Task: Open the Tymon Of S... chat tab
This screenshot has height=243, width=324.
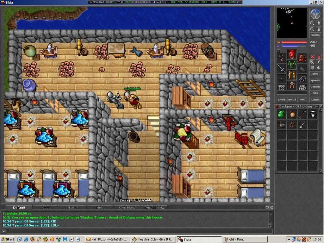Action: click(154, 208)
